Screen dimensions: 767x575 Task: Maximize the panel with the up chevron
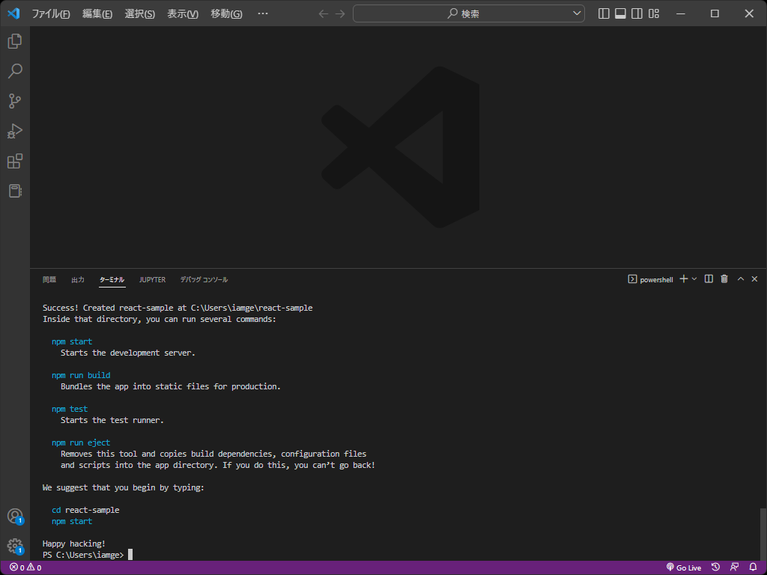pos(741,279)
